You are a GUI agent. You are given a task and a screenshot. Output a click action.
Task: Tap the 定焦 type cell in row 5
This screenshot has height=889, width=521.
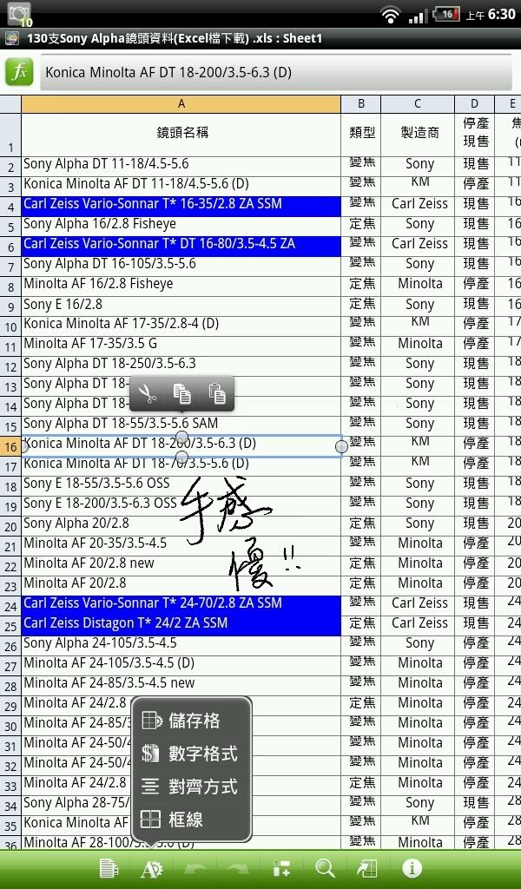[x=361, y=225]
